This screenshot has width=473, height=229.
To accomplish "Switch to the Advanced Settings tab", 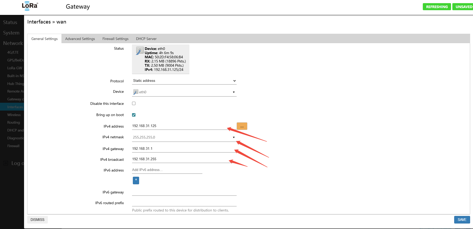I will (80, 39).
